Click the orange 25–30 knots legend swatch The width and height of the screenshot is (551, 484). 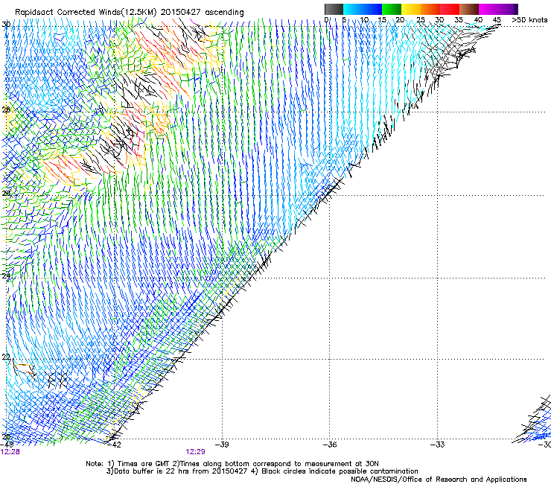click(430, 9)
